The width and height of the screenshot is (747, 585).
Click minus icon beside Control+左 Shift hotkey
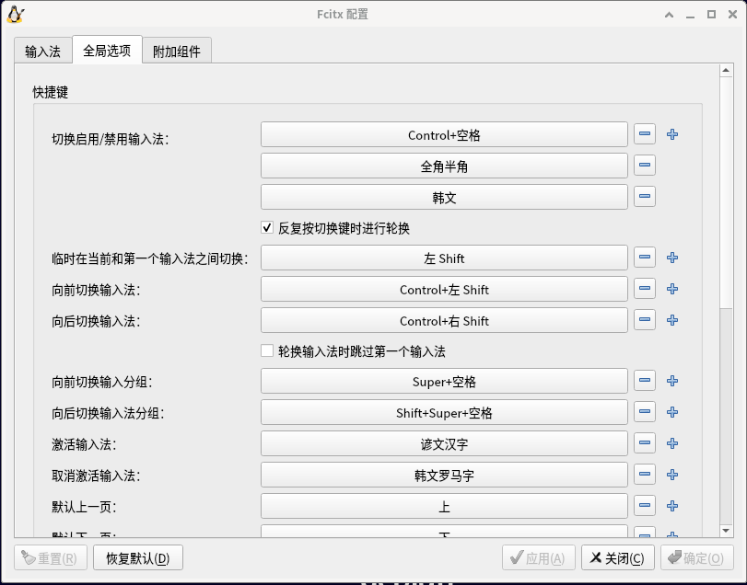coord(645,289)
